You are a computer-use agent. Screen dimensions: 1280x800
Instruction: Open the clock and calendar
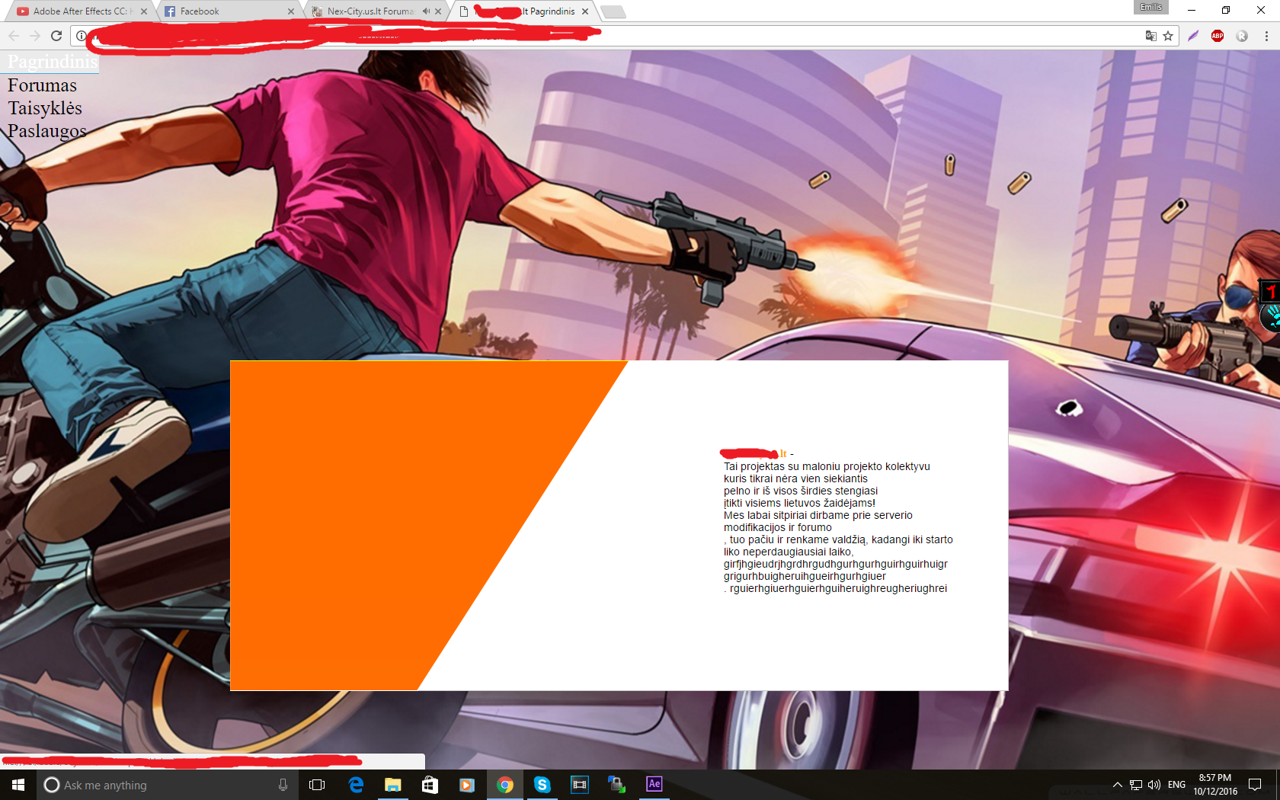1215,785
